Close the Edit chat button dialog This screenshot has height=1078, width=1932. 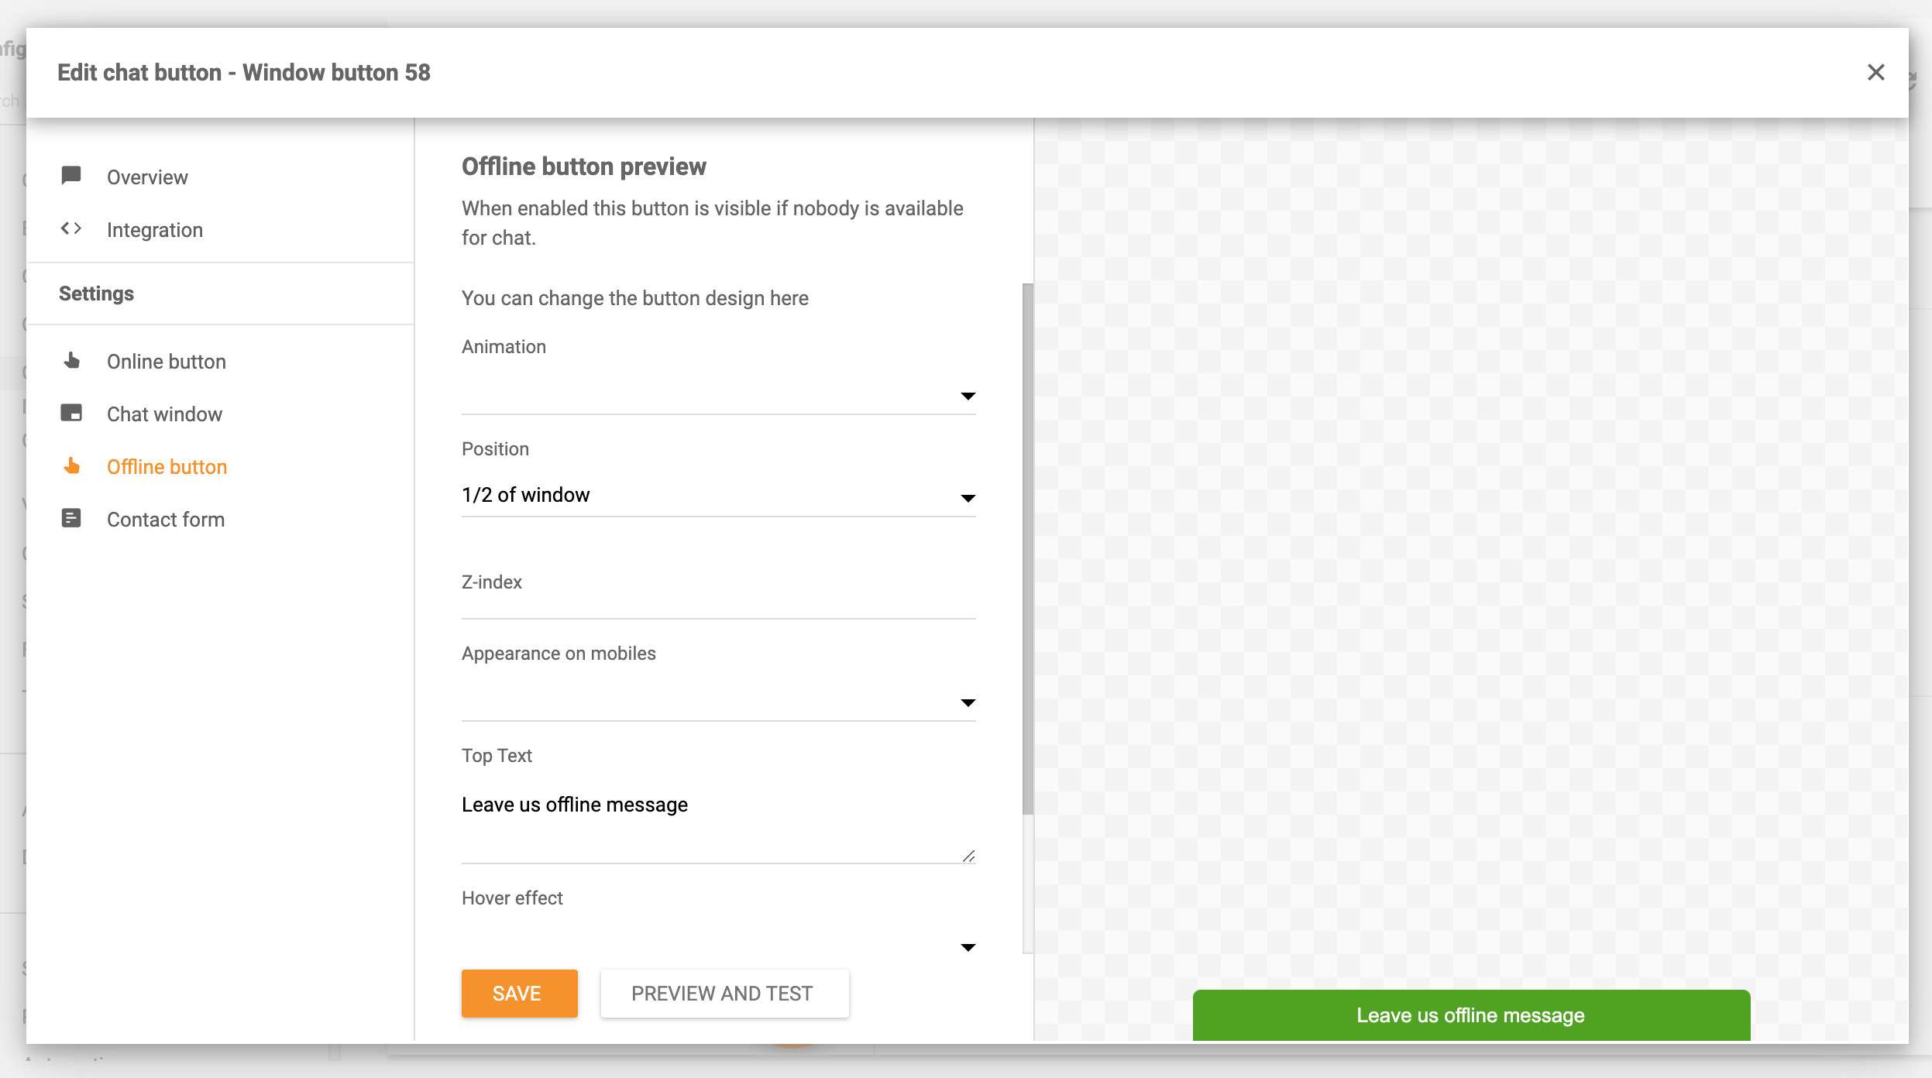pos(1876,72)
